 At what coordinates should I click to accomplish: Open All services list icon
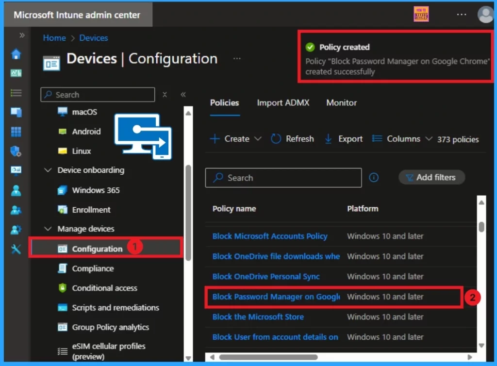[16, 93]
